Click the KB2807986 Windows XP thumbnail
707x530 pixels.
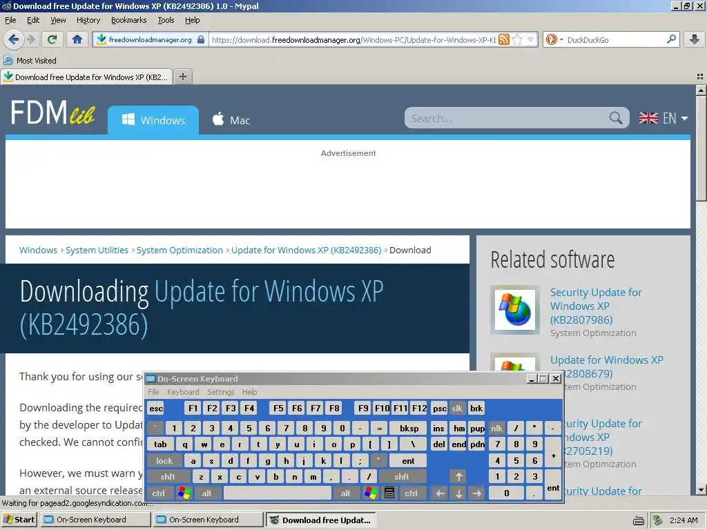coord(515,310)
